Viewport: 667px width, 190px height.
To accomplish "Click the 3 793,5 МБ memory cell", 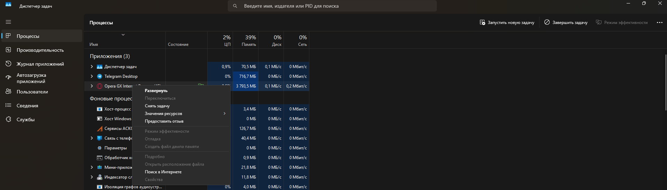I will click(x=246, y=86).
